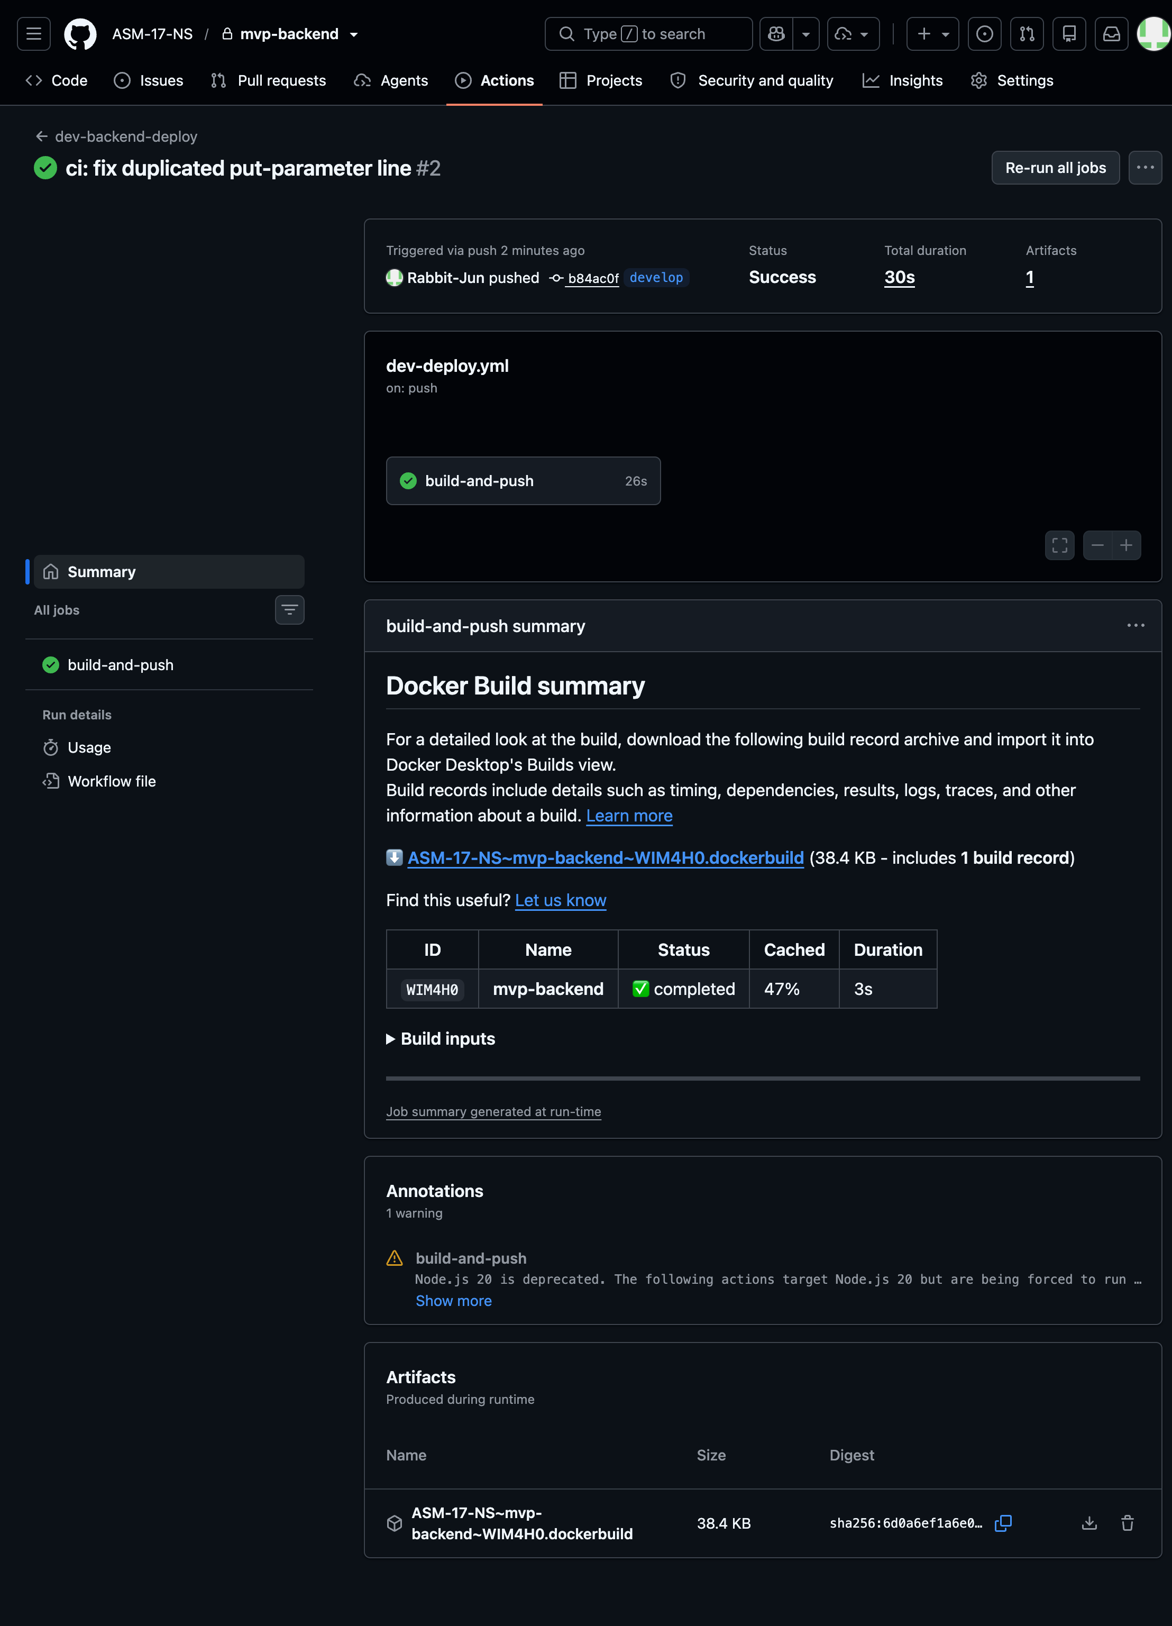Viewport: 1172px width, 1626px height.
Task: Click the develop branch label
Action: pos(656,278)
